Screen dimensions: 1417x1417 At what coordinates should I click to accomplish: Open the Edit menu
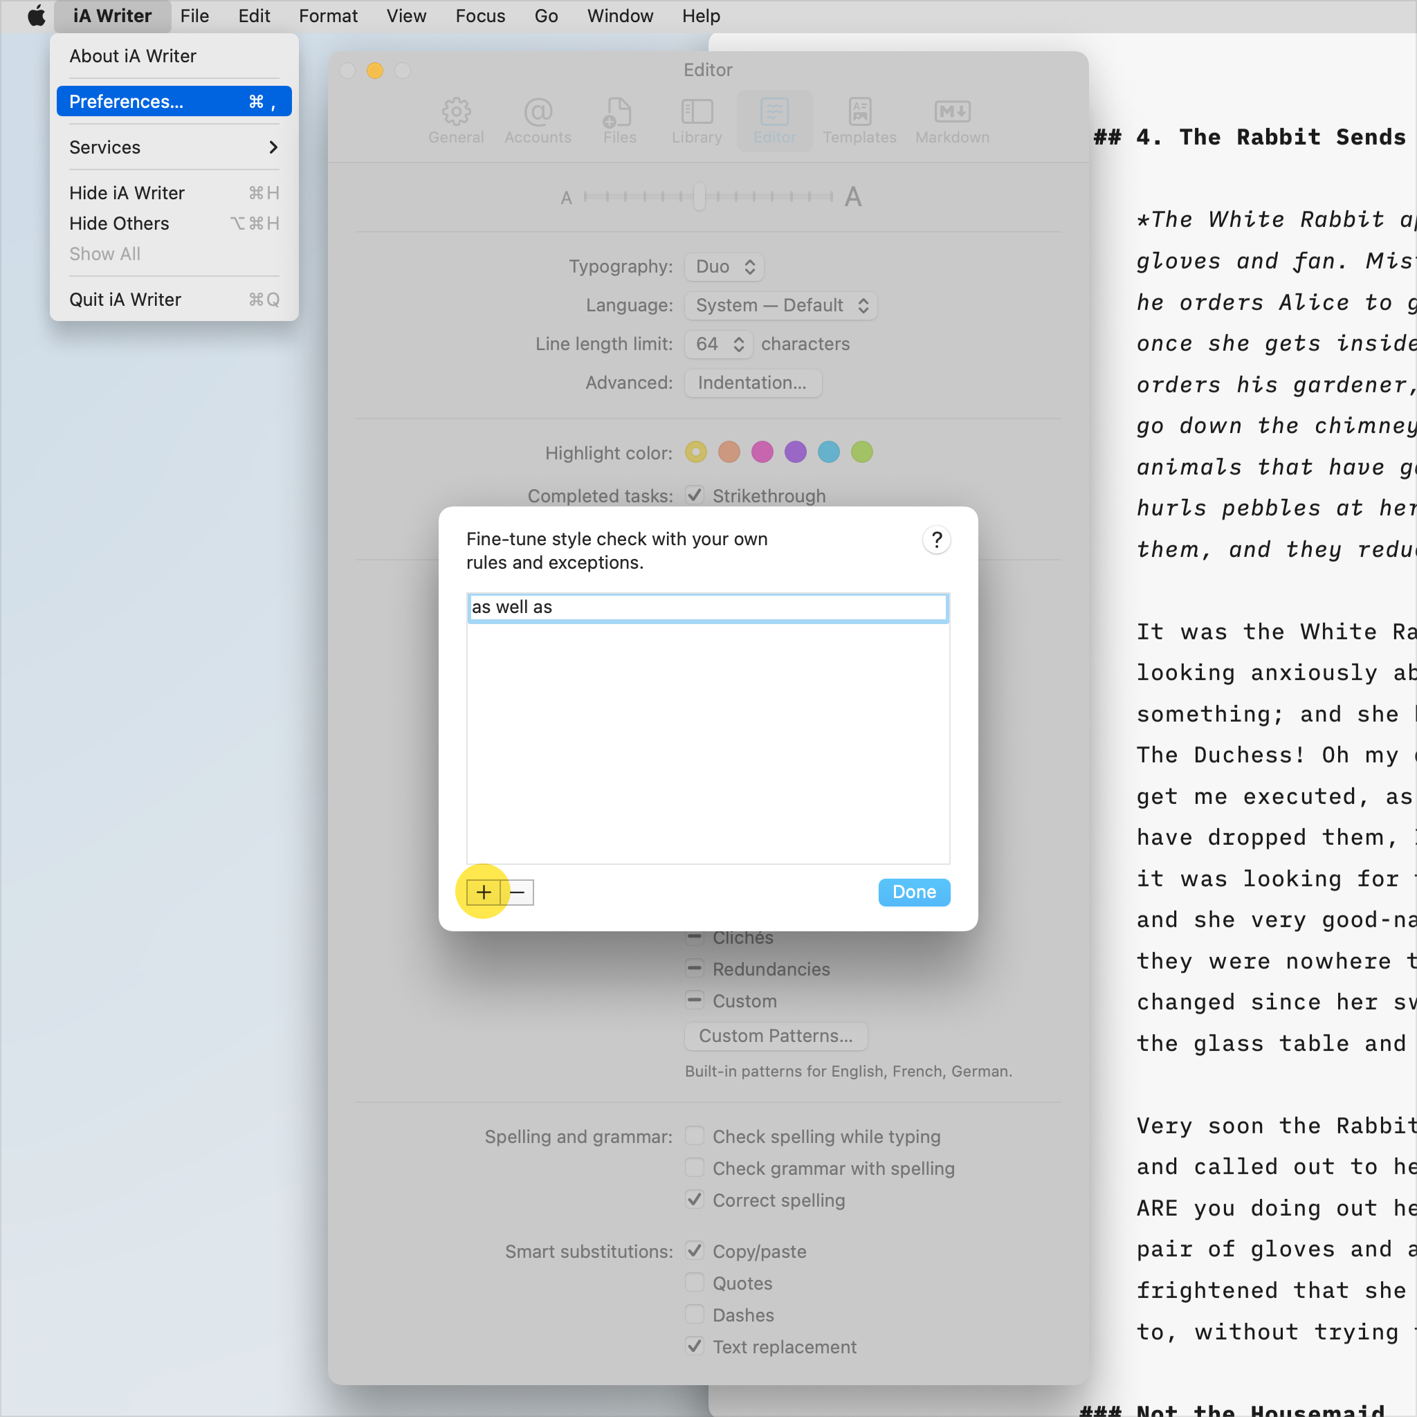pyautogui.click(x=254, y=16)
